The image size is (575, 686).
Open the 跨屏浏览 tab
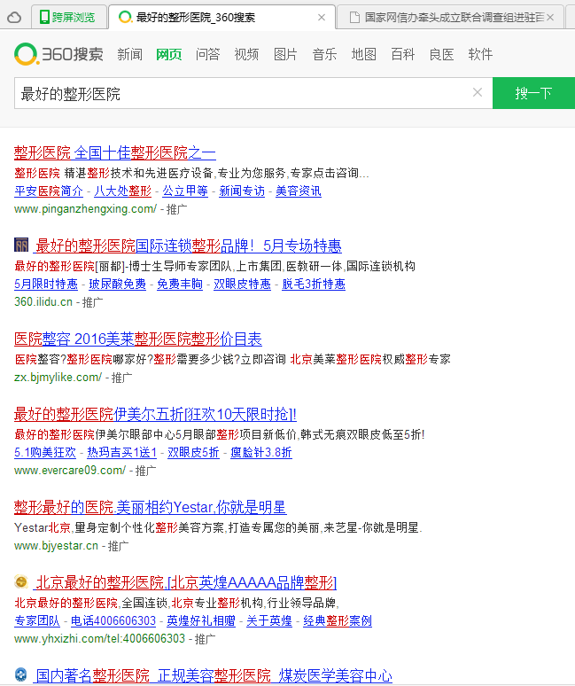pos(69,17)
